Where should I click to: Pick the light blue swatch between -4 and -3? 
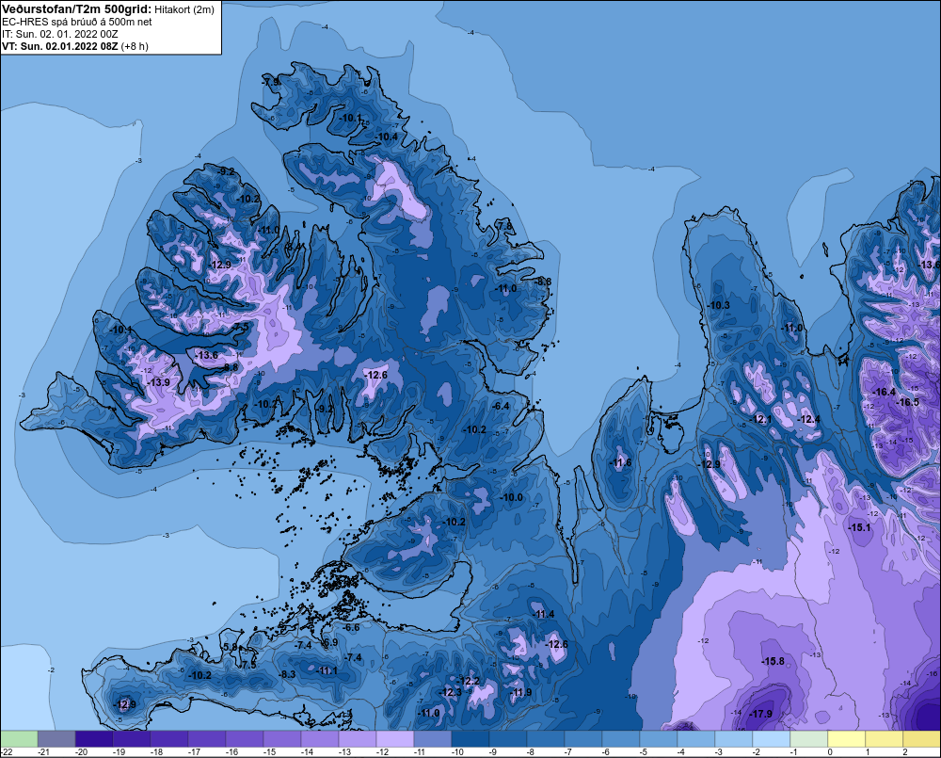696,739
